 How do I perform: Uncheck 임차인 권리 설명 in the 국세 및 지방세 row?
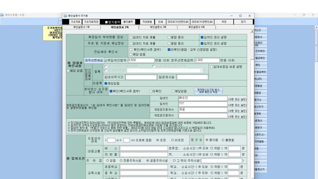[x=202, y=44]
